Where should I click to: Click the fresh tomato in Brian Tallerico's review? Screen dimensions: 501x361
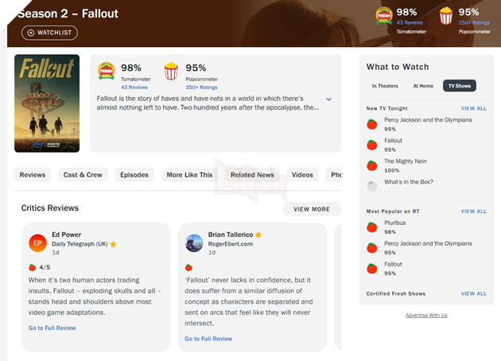coord(188,267)
